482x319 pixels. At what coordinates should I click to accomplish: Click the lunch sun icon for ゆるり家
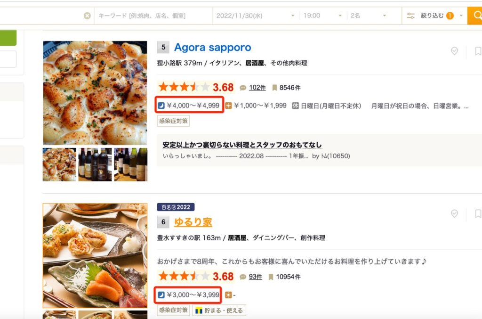228,295
